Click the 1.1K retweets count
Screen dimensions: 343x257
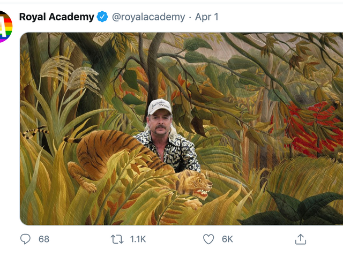[x=138, y=239]
